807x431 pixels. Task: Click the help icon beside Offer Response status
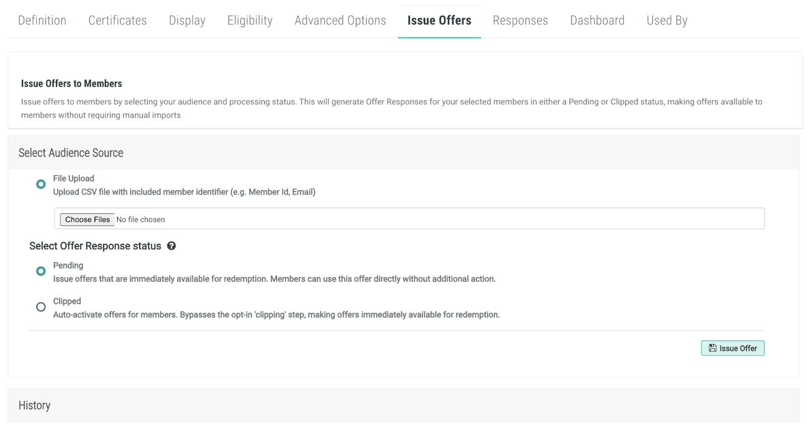(171, 246)
